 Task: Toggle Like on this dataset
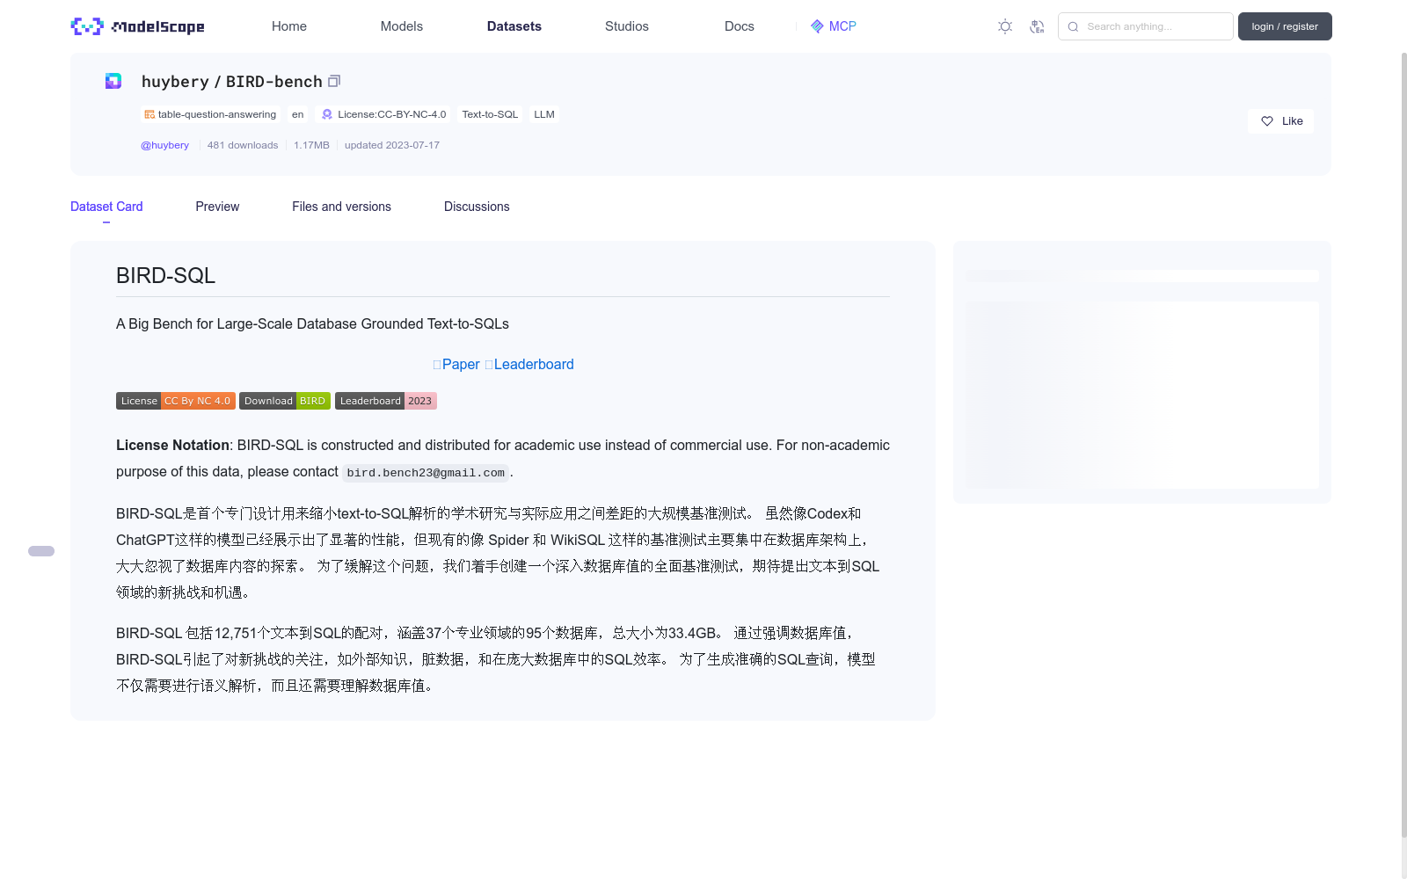[x=1280, y=120]
